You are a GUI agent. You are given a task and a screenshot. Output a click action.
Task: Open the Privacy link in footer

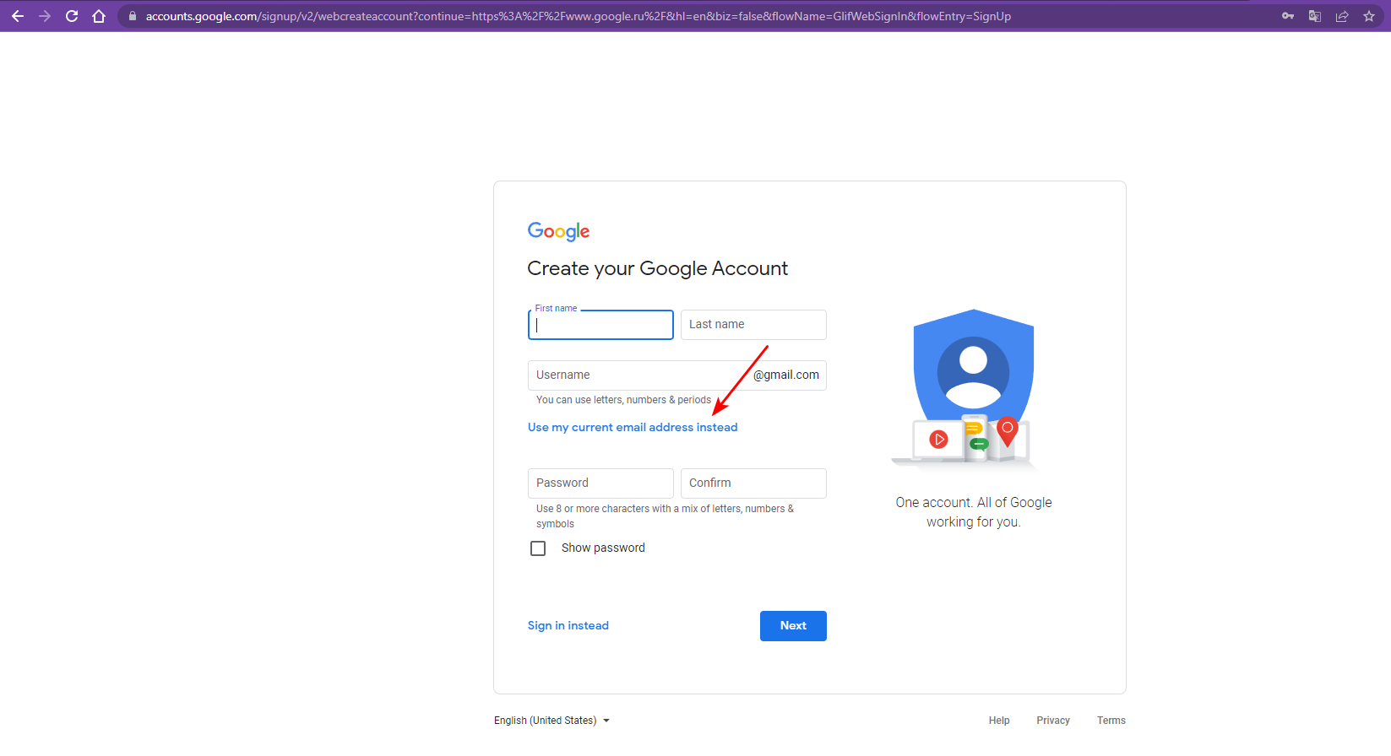tap(1053, 721)
